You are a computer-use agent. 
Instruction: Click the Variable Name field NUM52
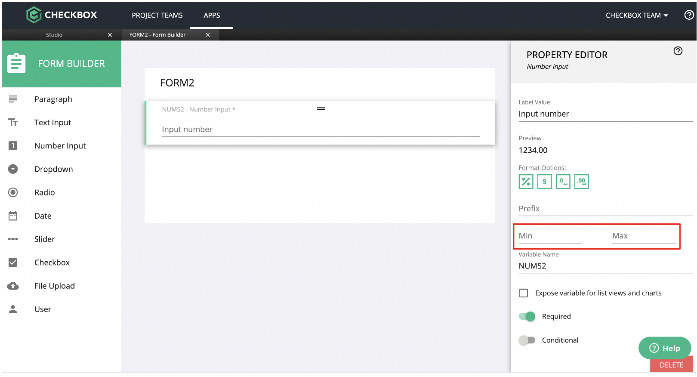tap(606, 266)
